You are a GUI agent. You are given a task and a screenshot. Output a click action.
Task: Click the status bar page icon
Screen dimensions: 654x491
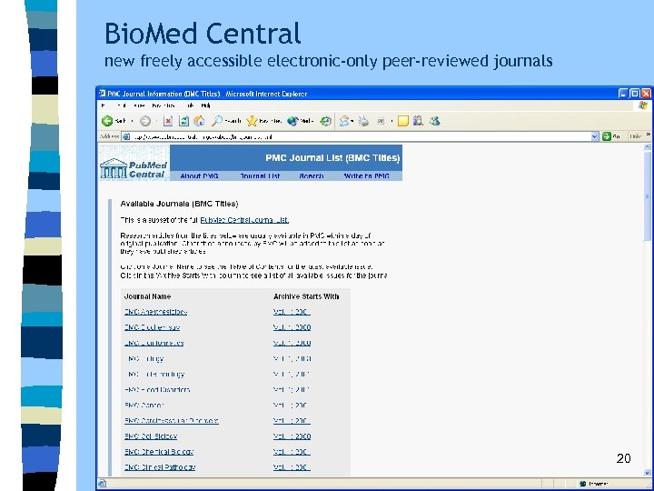(102, 484)
